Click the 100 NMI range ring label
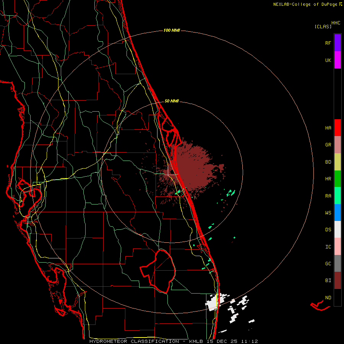This screenshot has width=344, height=344. [172, 30]
